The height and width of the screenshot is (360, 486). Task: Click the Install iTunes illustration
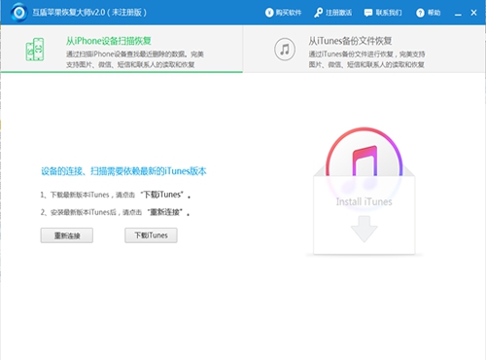[364, 191]
